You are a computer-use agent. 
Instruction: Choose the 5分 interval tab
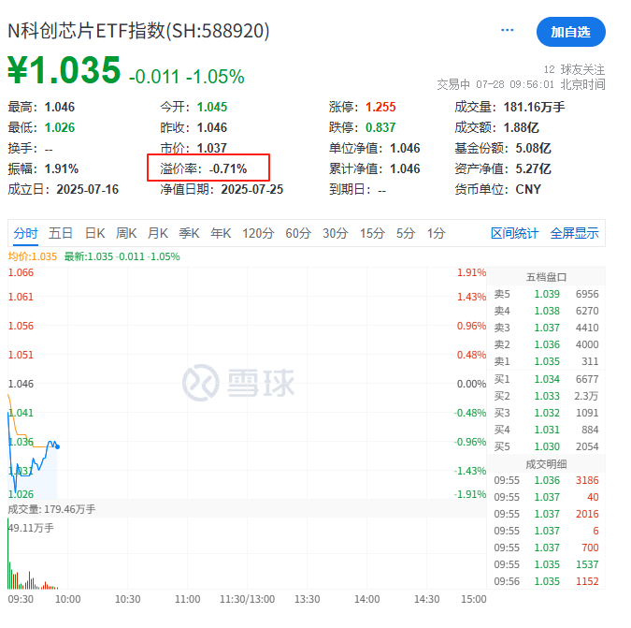click(405, 233)
